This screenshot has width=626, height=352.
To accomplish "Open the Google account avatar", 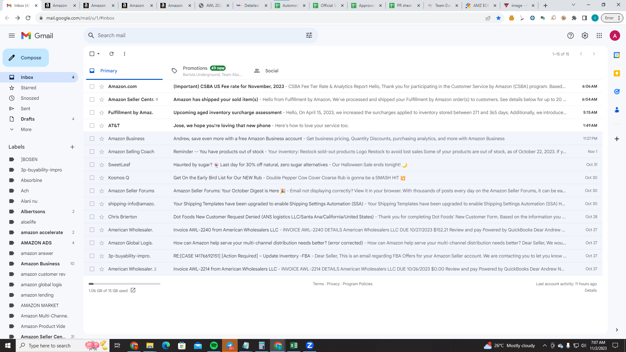I will click(x=615, y=36).
